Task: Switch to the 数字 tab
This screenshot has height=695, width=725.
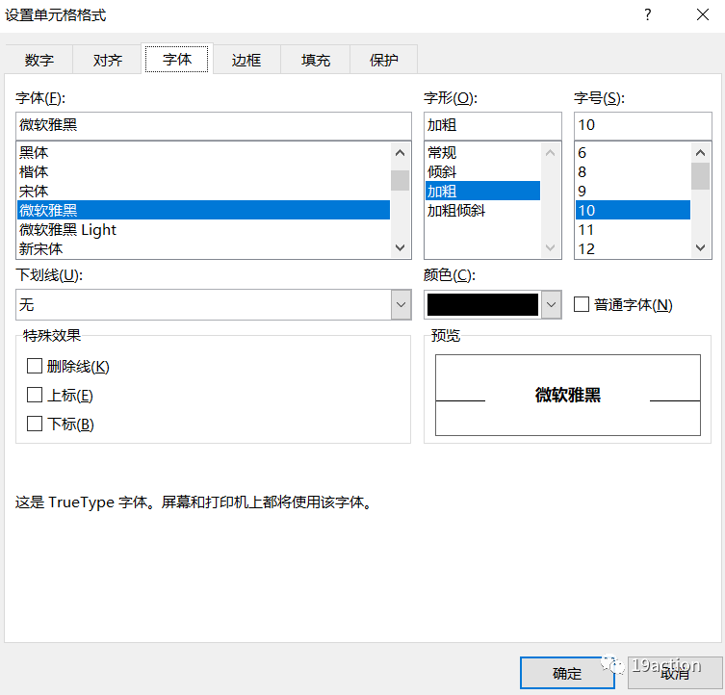Action: [x=39, y=60]
